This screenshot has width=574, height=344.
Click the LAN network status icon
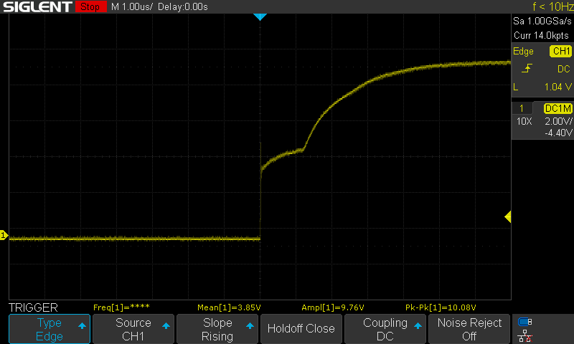click(525, 336)
